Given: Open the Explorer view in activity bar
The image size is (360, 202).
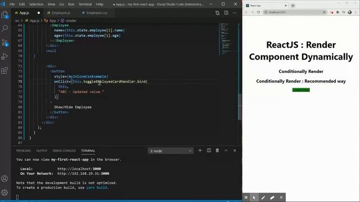Looking at the screenshot, I should 4,15.
